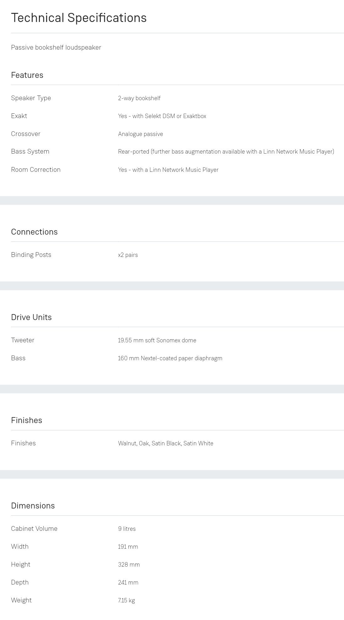Click the Passive bookshelf loudspeaker description
The height and width of the screenshot is (620, 344).
pos(56,47)
